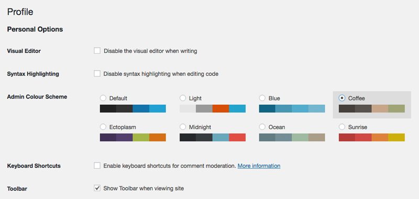
Task: Click the Light scheme orange swatch
Action: point(220,108)
